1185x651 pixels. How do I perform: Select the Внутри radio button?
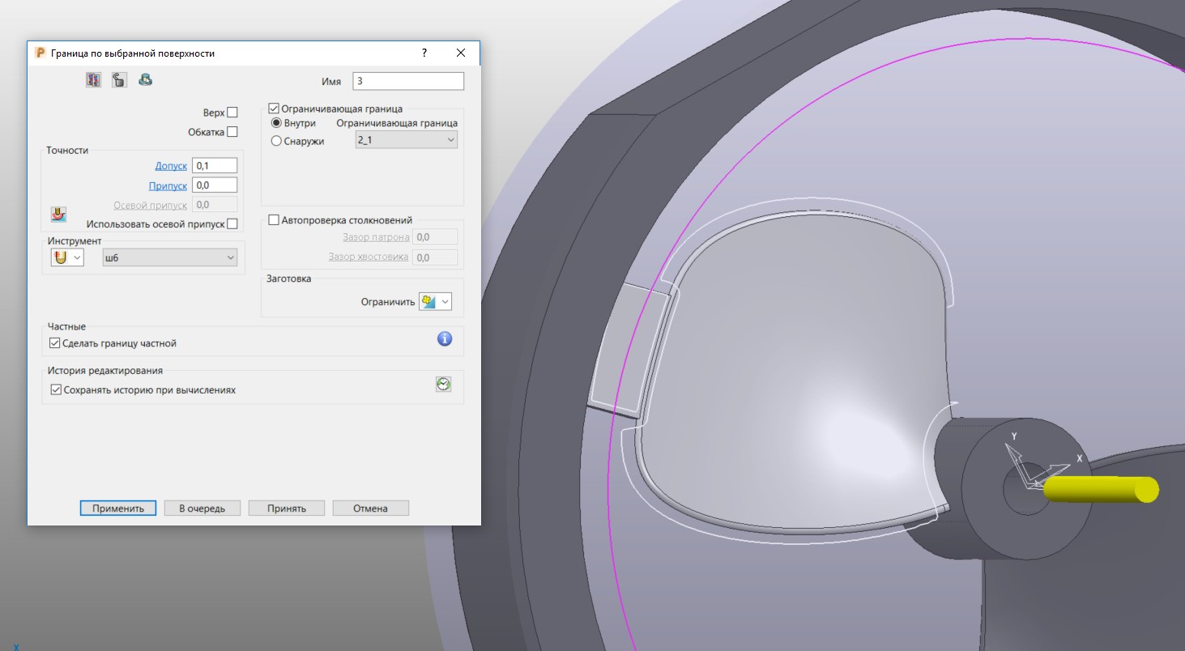pos(276,123)
